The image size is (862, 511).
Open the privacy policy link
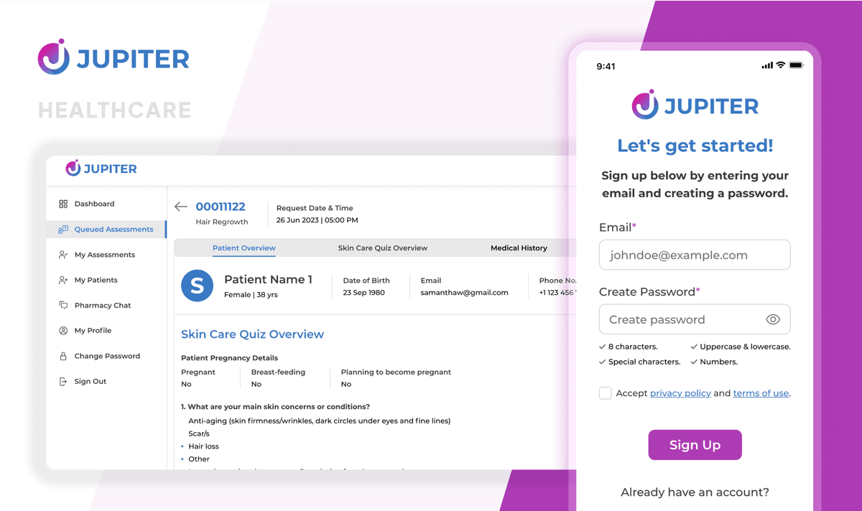pyautogui.click(x=680, y=393)
